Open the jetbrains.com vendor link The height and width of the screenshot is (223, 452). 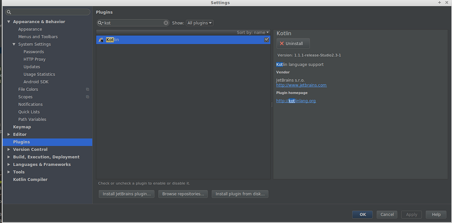pos(301,85)
